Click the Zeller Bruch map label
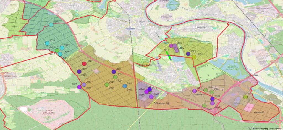The width and height of the screenshot is (283, 130). [146, 65]
